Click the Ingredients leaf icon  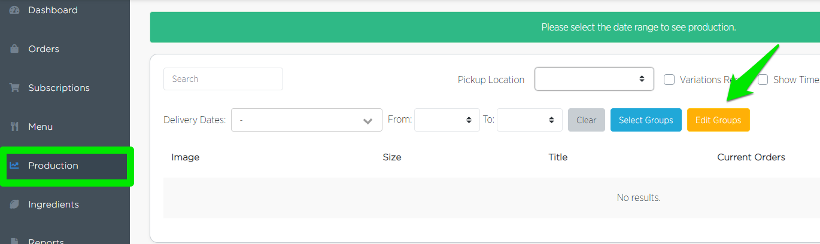15,205
